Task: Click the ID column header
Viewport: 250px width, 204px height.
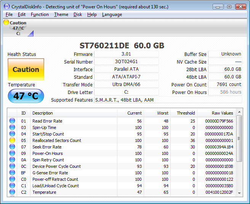Action: (x=24, y=113)
